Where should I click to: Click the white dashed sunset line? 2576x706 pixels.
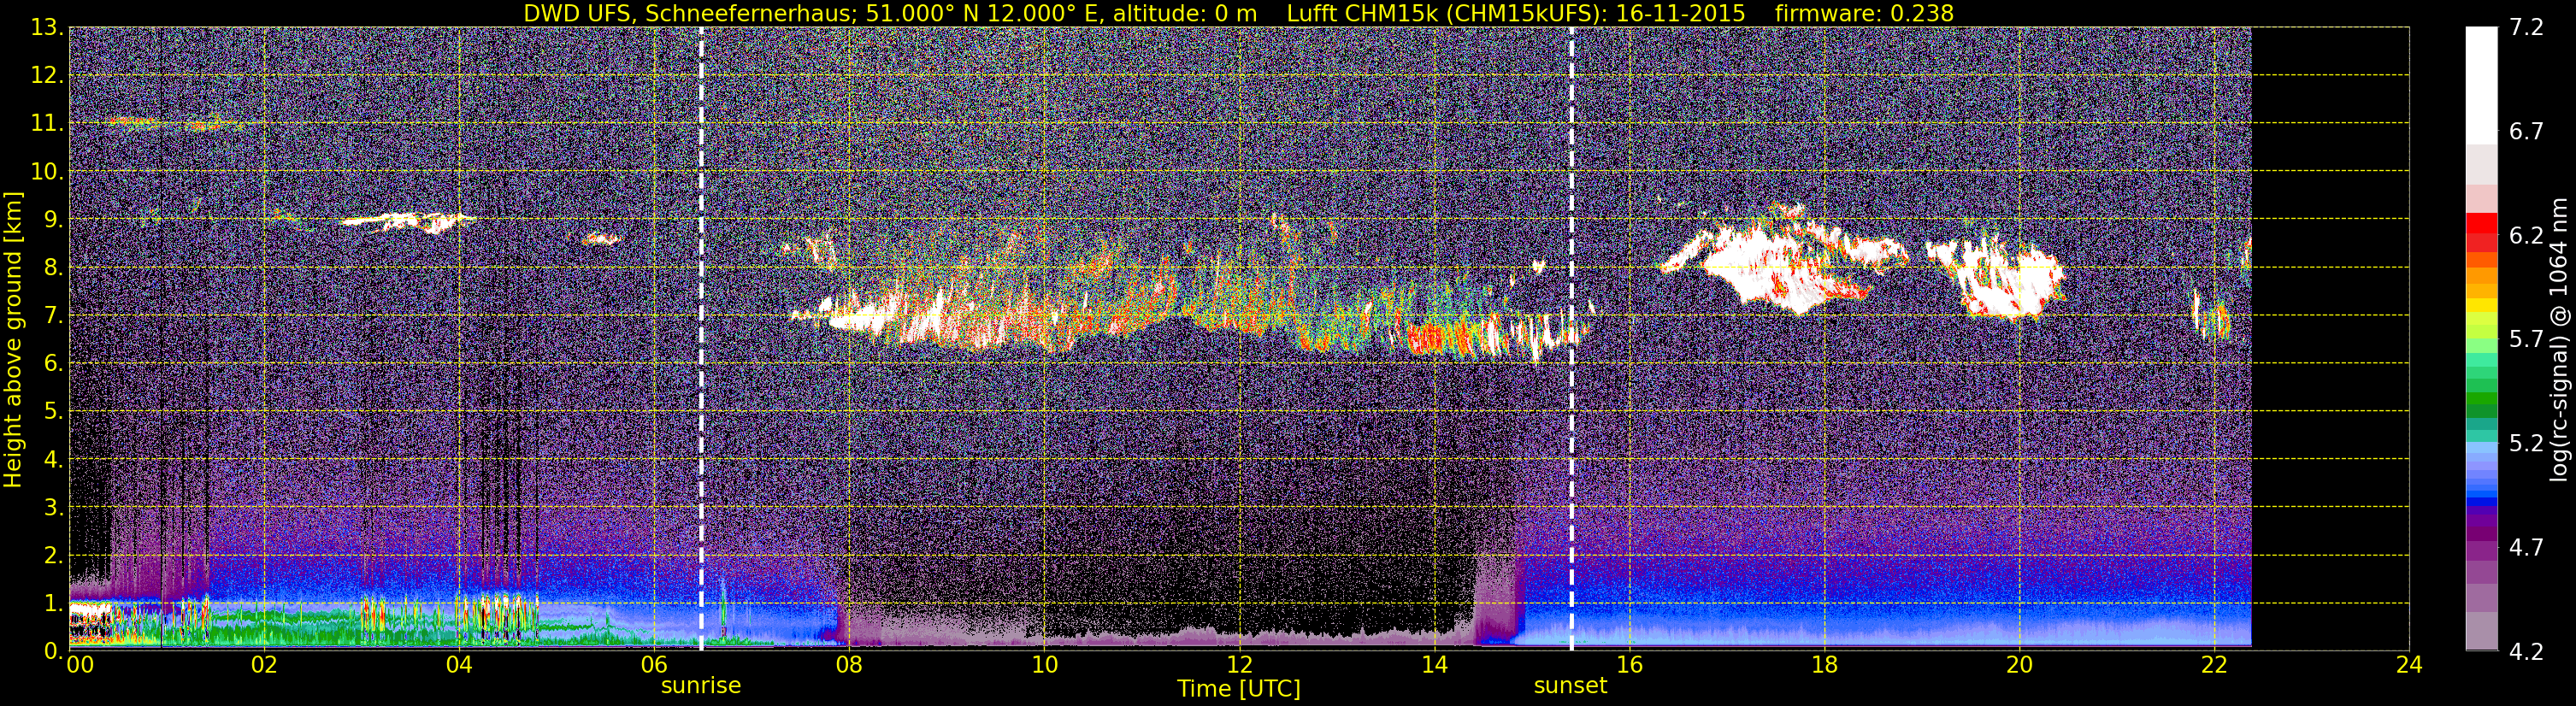(1572, 339)
